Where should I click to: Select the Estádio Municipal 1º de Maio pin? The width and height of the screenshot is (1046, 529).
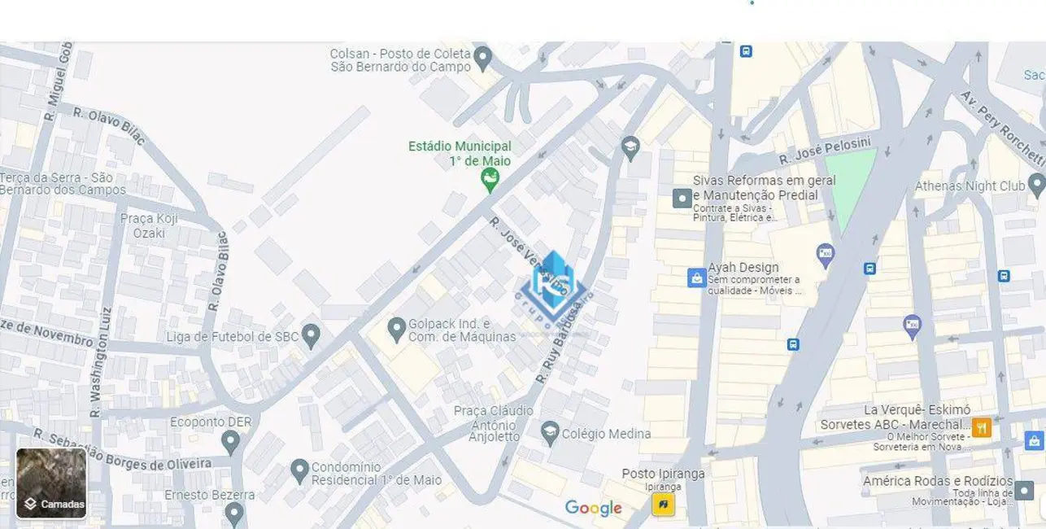click(490, 180)
